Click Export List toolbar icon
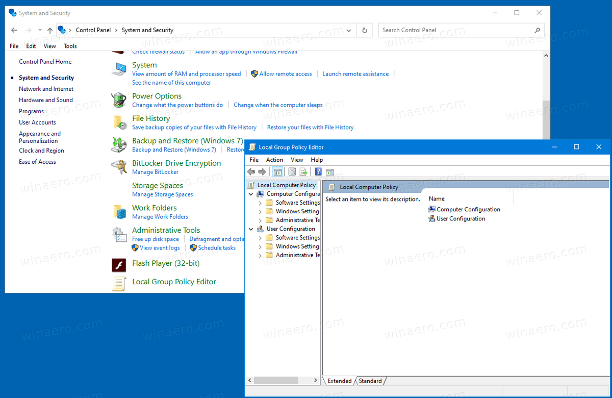This screenshot has height=398, width=612. 303,172
